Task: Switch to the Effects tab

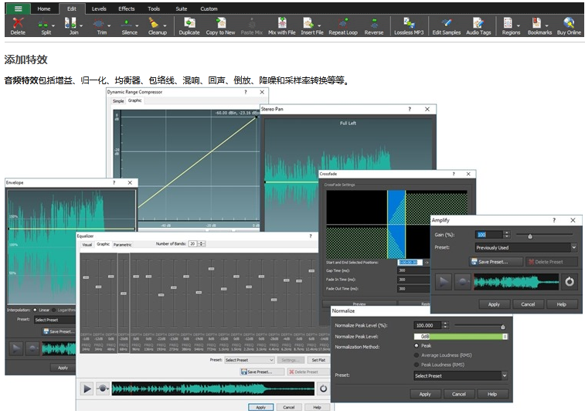Action: click(x=126, y=8)
